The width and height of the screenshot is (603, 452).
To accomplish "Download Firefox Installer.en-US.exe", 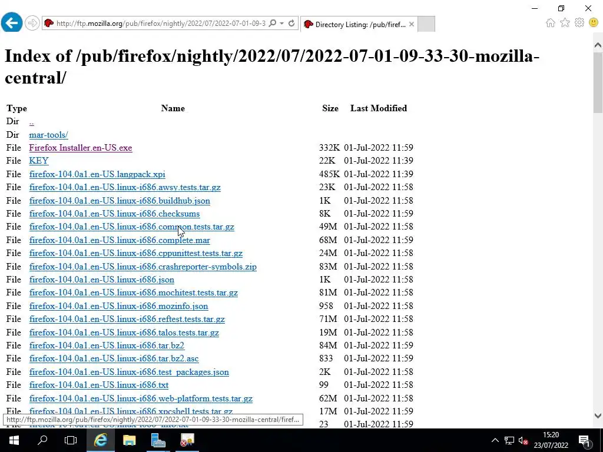I will (81, 148).
